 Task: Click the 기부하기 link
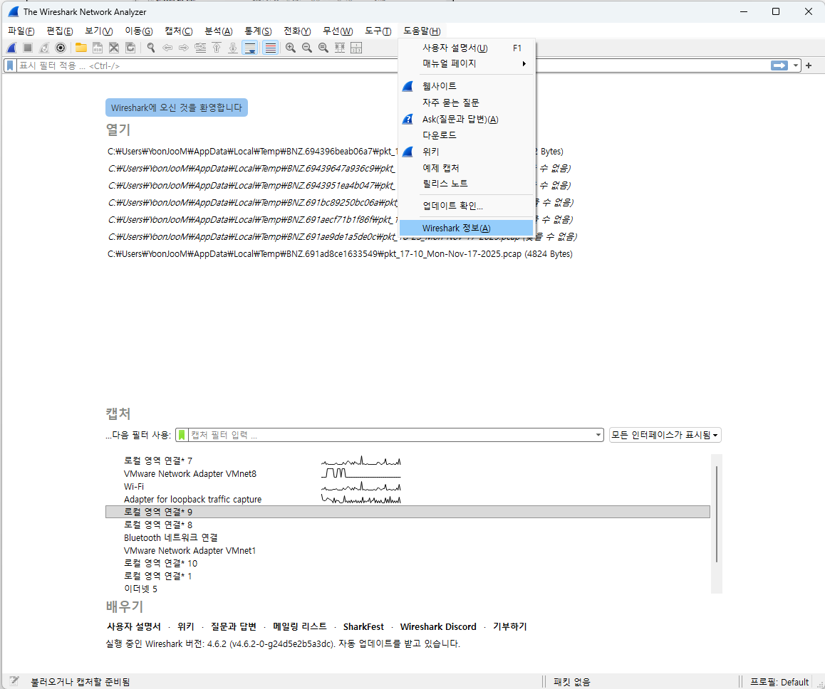coord(510,626)
